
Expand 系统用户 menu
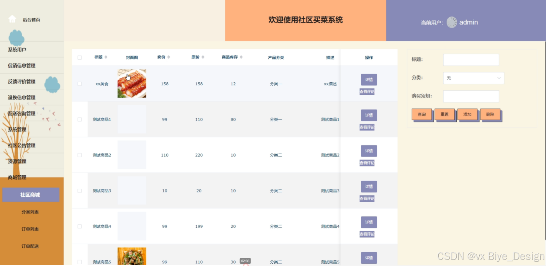(32, 49)
